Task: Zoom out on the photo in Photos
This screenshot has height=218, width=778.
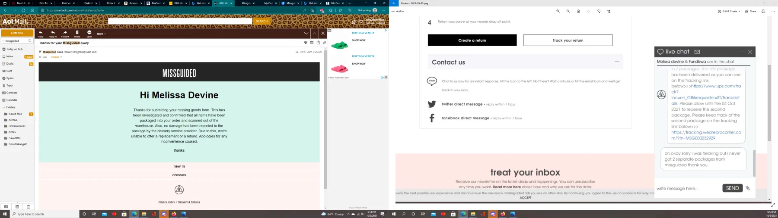Action: [x=568, y=11]
